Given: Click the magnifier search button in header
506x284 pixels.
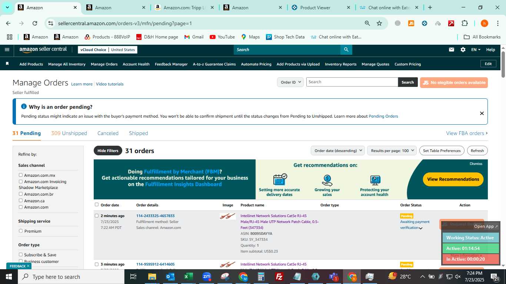Looking at the screenshot, I should 346,50.
